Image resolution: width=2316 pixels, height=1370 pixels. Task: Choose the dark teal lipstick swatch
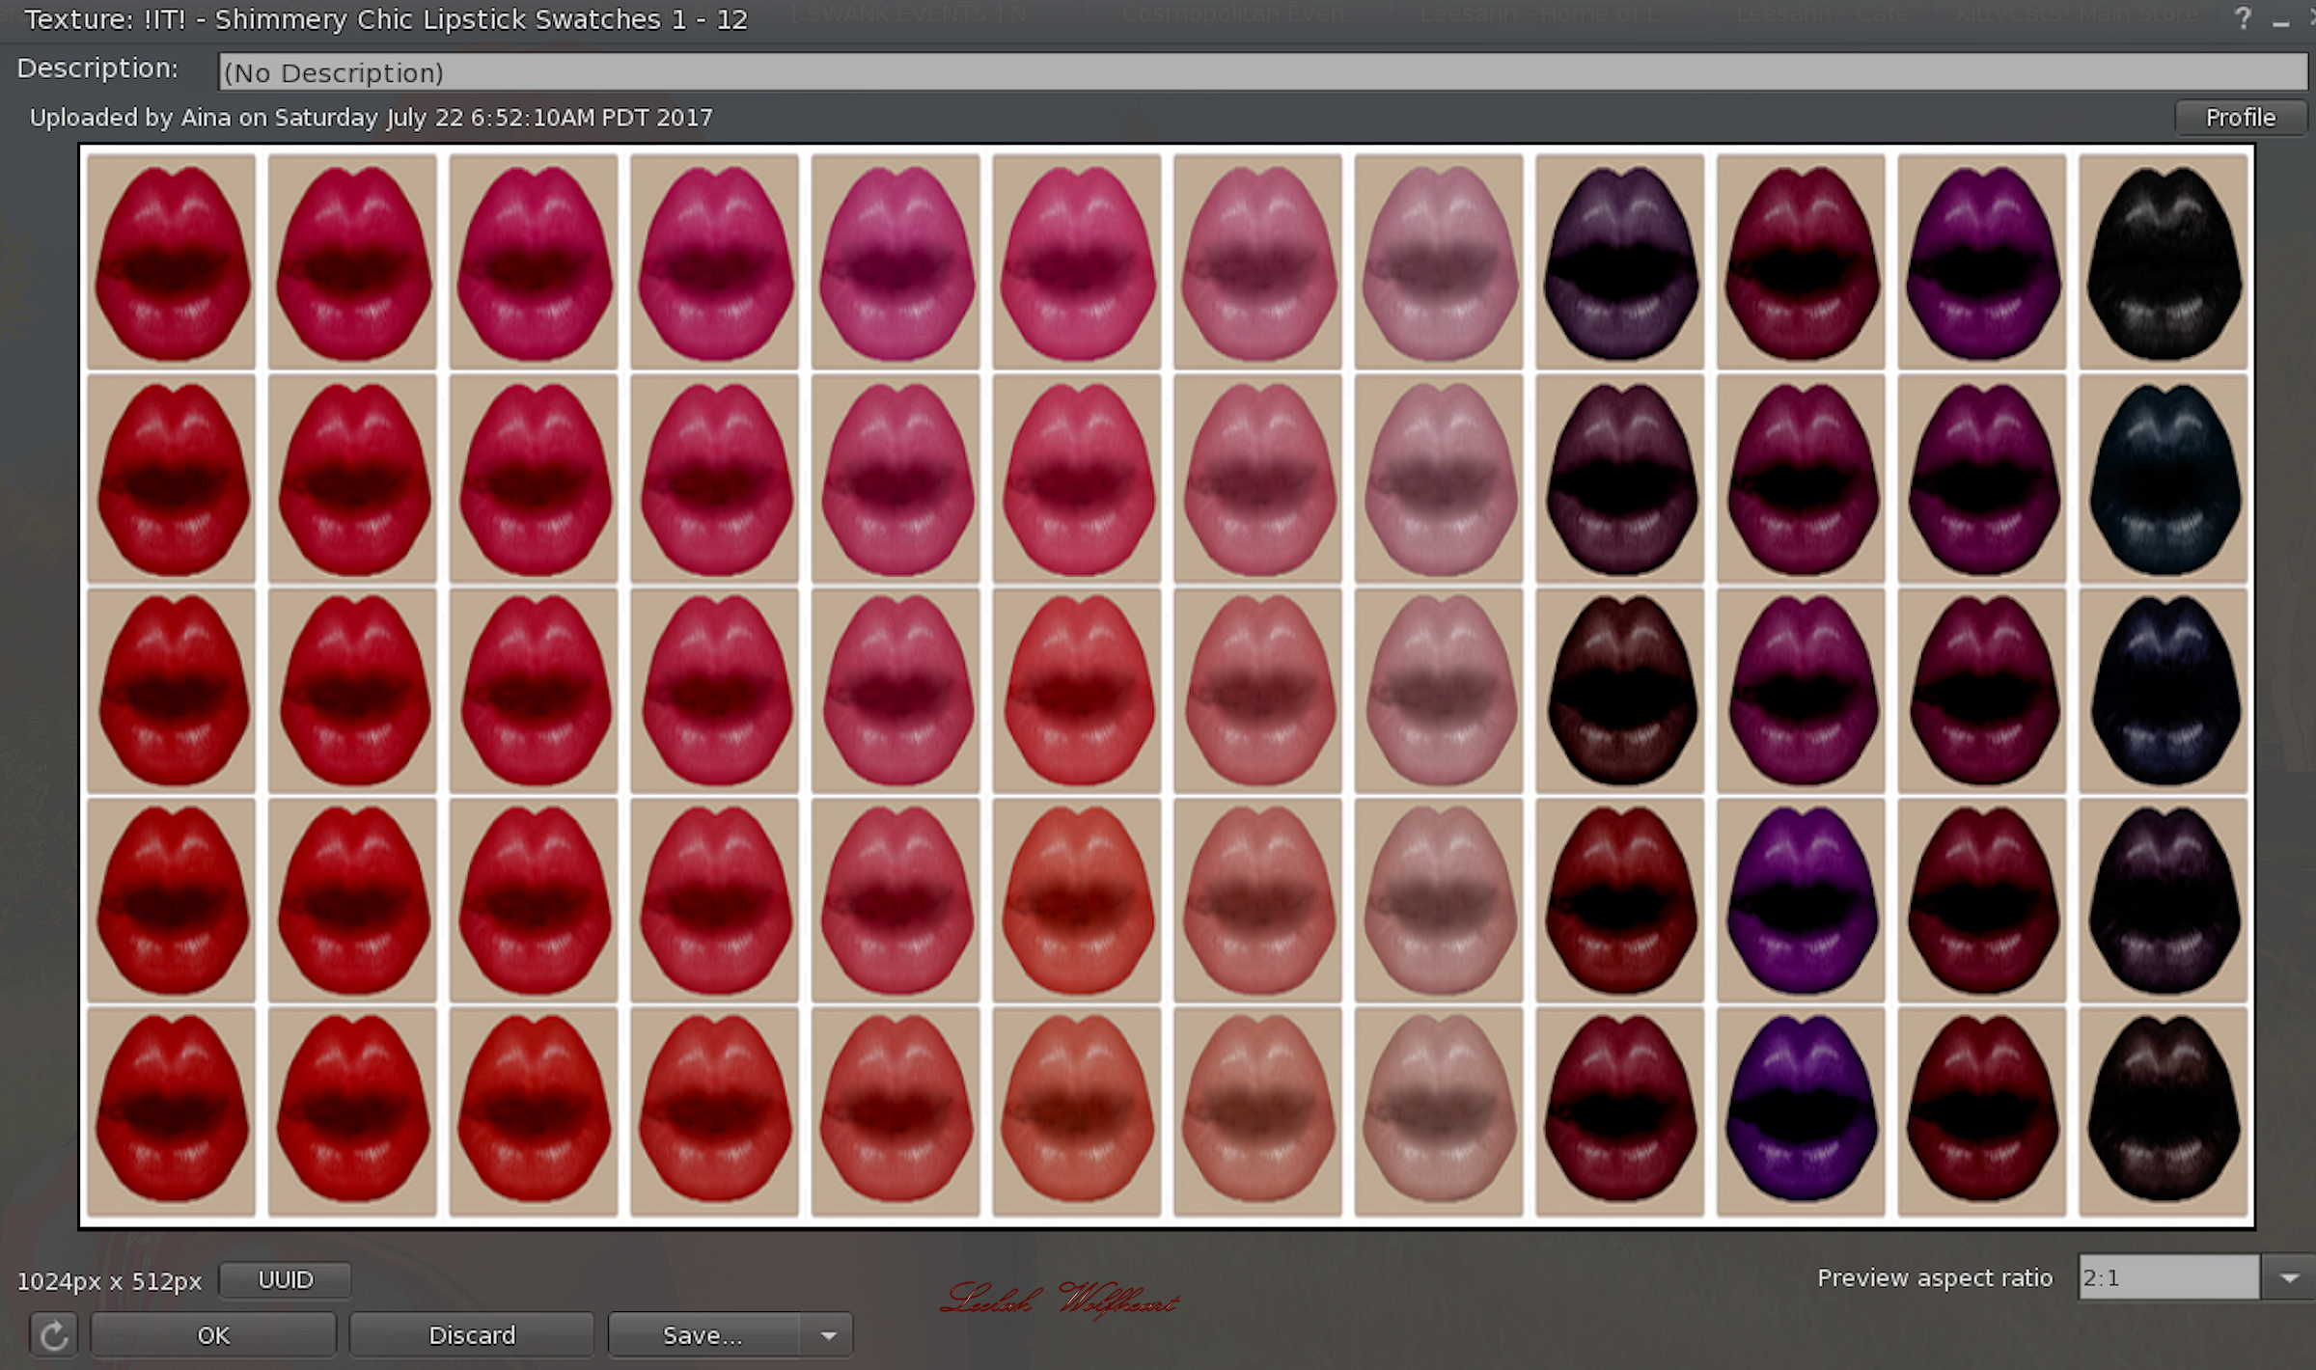(2163, 479)
